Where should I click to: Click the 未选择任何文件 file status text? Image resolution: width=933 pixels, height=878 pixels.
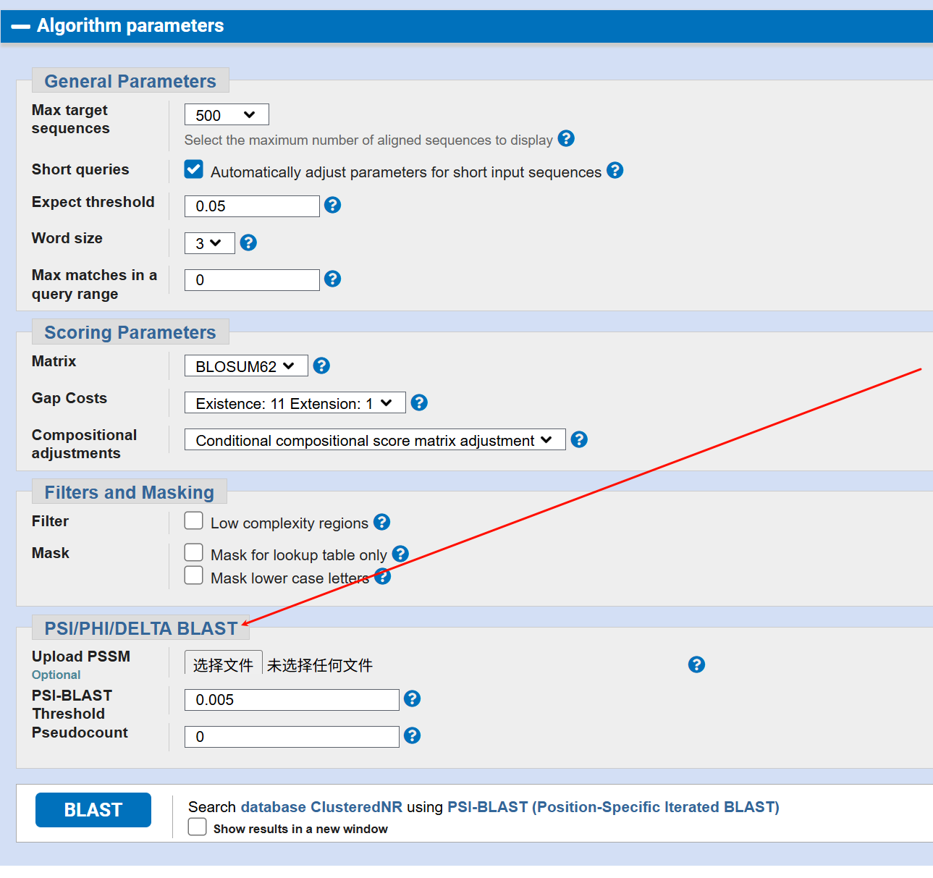tap(320, 665)
